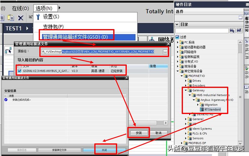Image resolution: width=249 pixels, height=156 pixels.
Task: Click the network view icon beside 网络视图
Action: click(x=152, y=39)
